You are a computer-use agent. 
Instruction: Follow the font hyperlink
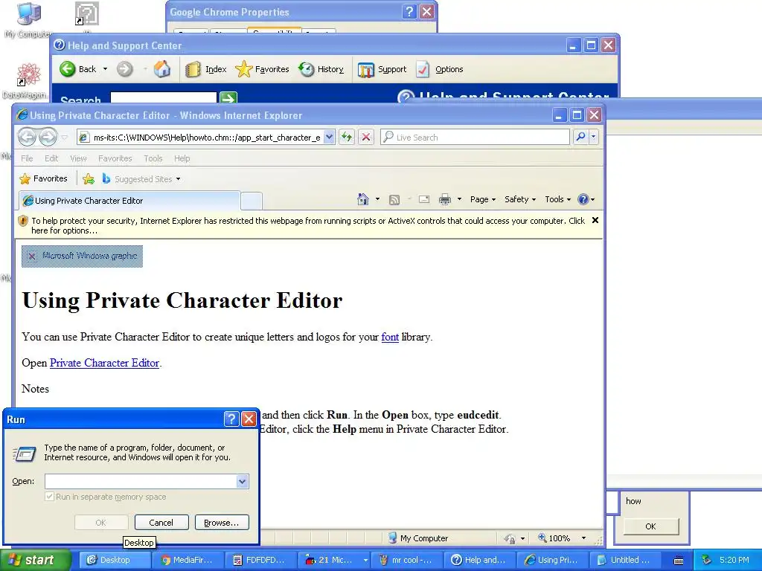coord(390,337)
